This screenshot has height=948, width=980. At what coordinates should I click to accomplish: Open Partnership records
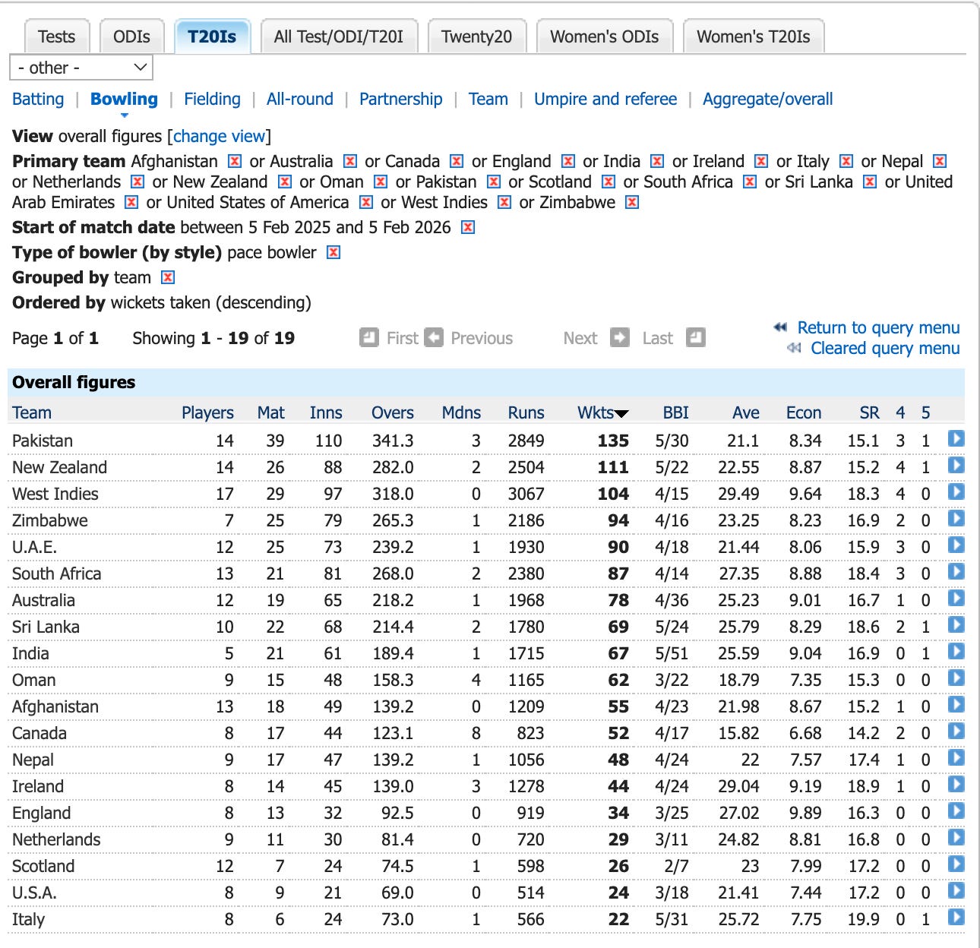(x=401, y=99)
